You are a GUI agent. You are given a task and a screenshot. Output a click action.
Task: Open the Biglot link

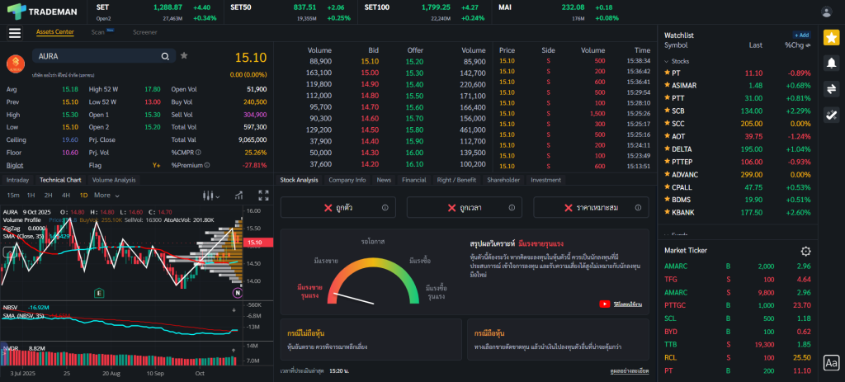pyautogui.click(x=15, y=165)
